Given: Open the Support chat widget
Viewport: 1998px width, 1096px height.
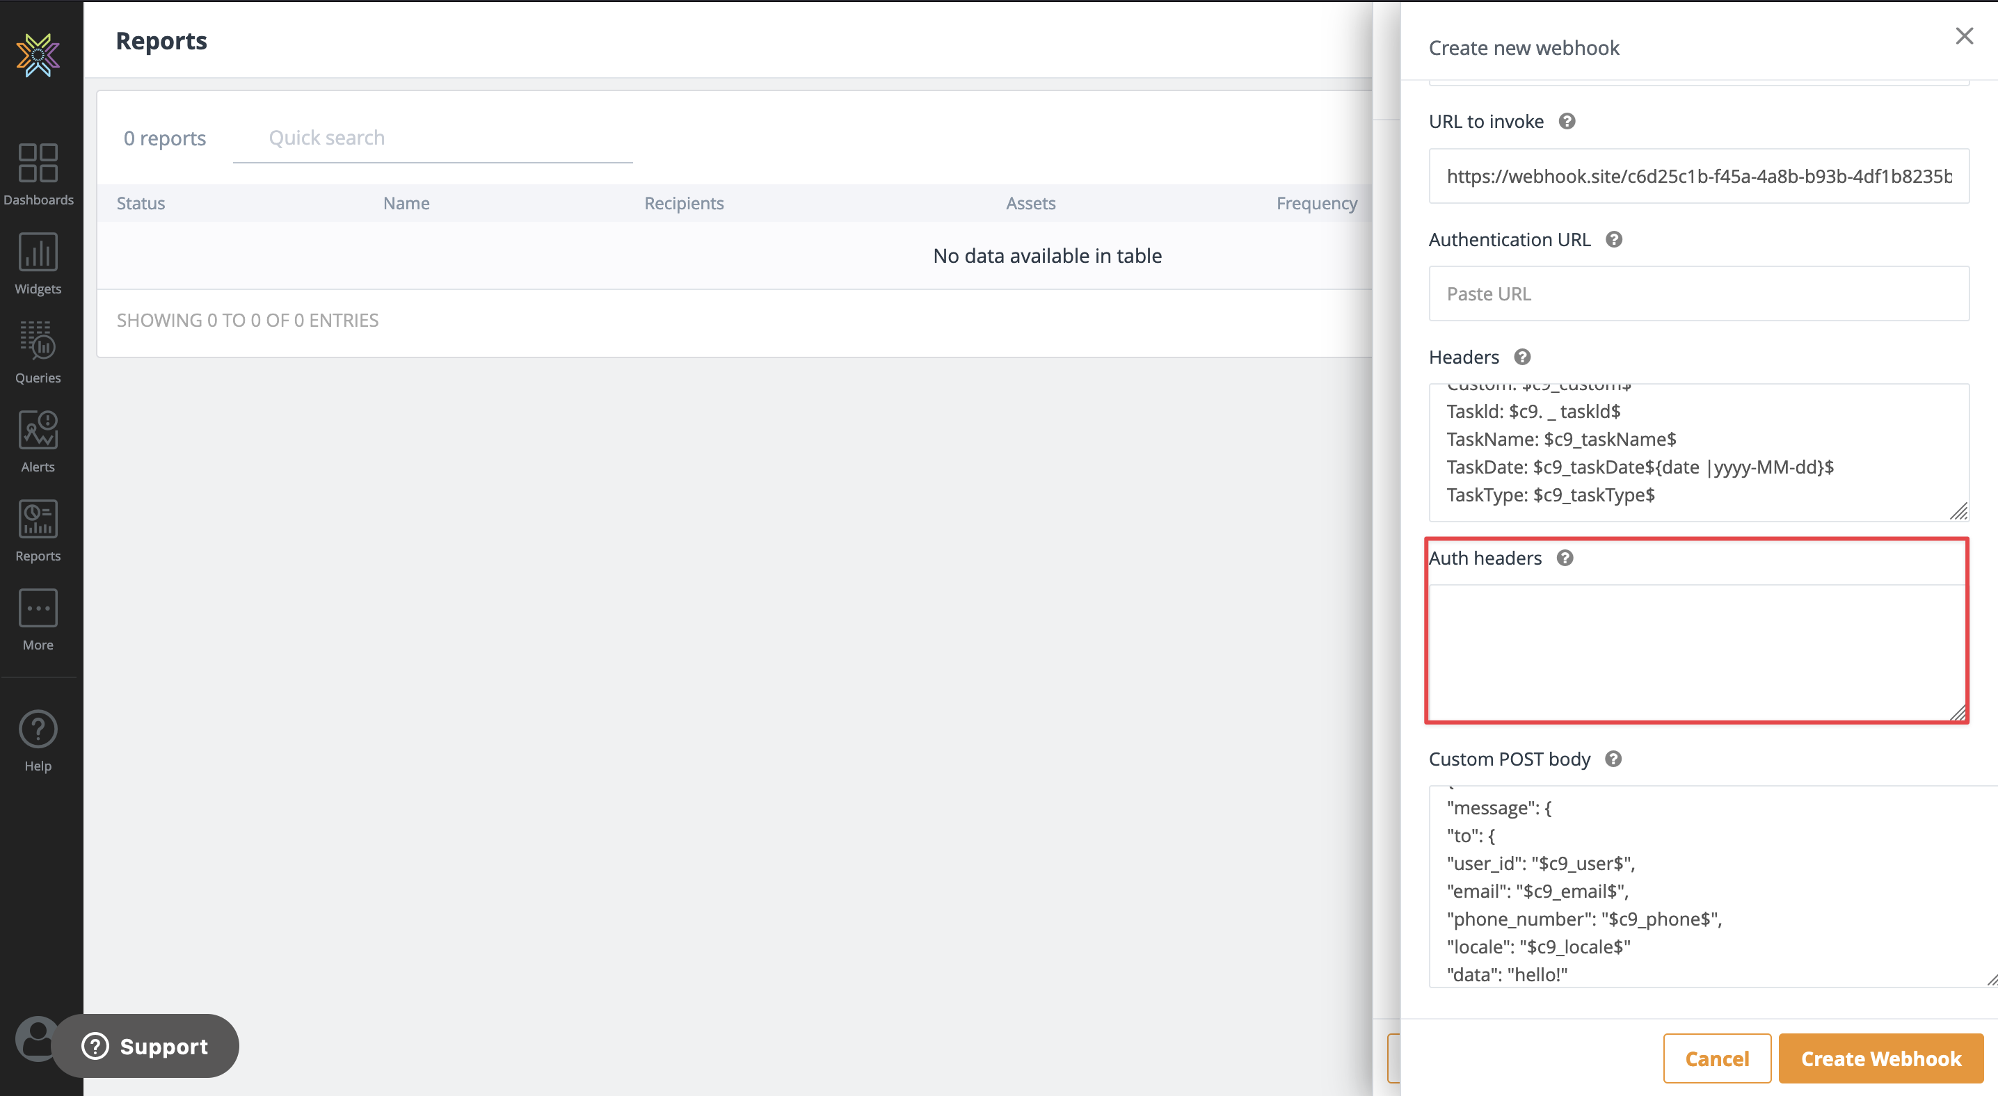Looking at the screenshot, I should [x=147, y=1046].
